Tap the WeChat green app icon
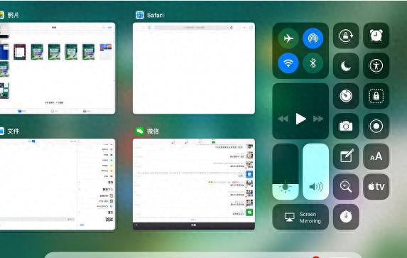The image size is (407, 258). [x=140, y=131]
